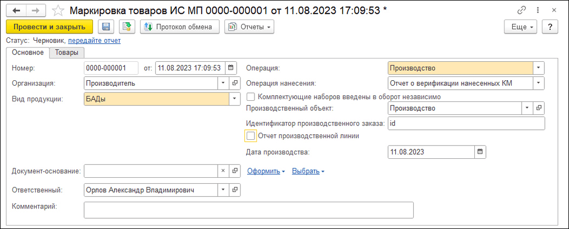Switch to the Товары tab
Viewport: 569px width, 229px height.
click(x=66, y=52)
